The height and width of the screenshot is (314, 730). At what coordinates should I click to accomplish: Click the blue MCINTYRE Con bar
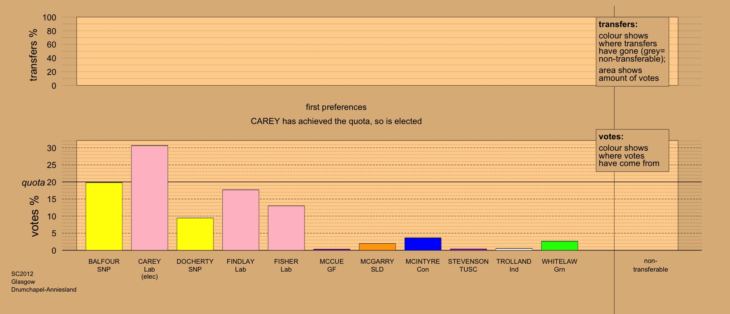(423, 244)
